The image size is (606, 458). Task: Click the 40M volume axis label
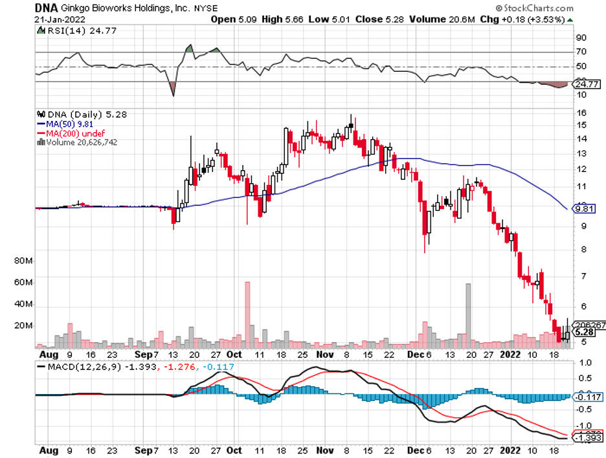click(23, 304)
